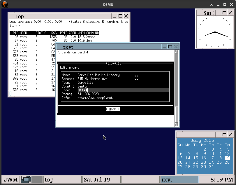Viewport: 236px width, 185px height.
Task: Maximize the analog clock window
Action: (x=224, y=13)
